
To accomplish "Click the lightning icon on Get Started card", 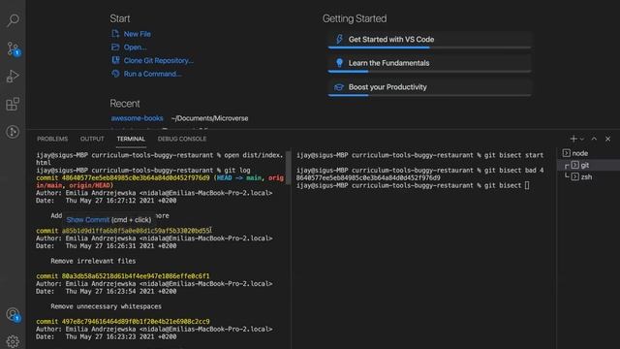I will tap(339, 39).
